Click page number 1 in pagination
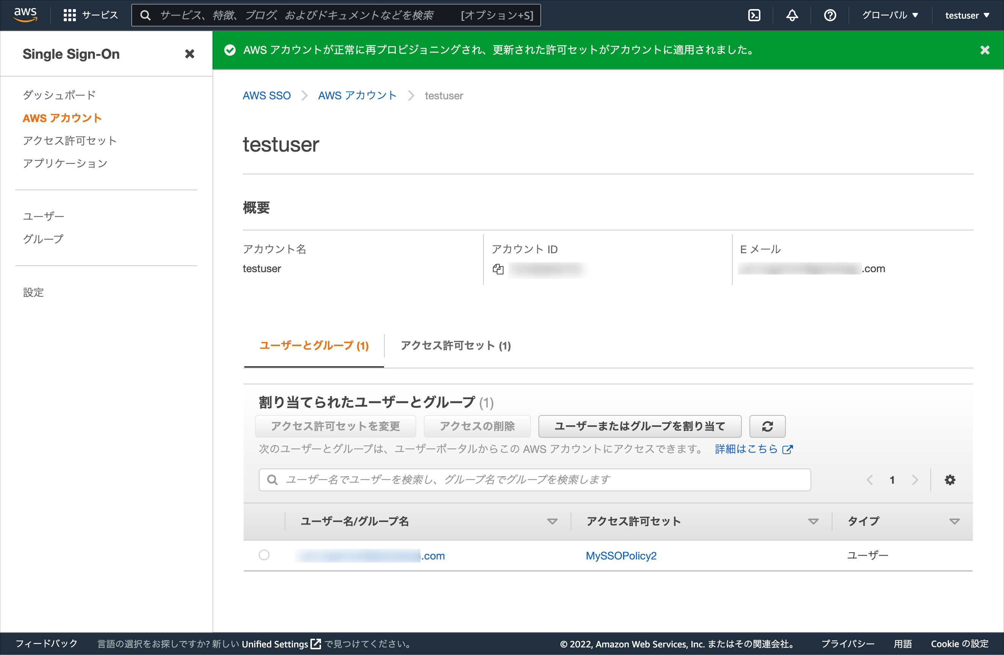Image resolution: width=1004 pixels, height=655 pixels. point(892,479)
